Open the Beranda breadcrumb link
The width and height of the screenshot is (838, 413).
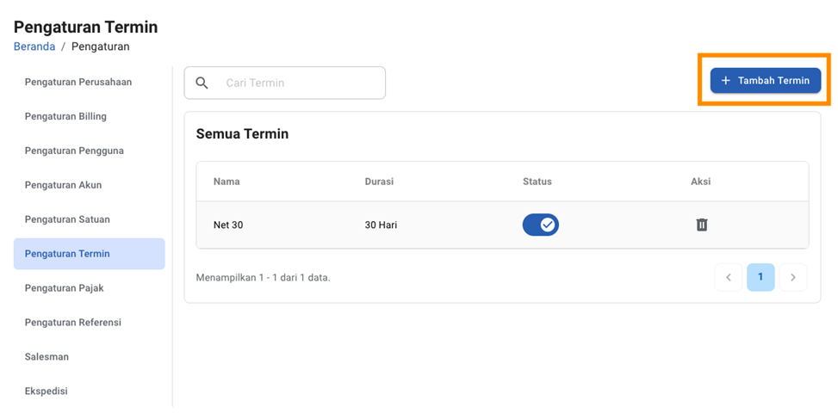(34, 46)
